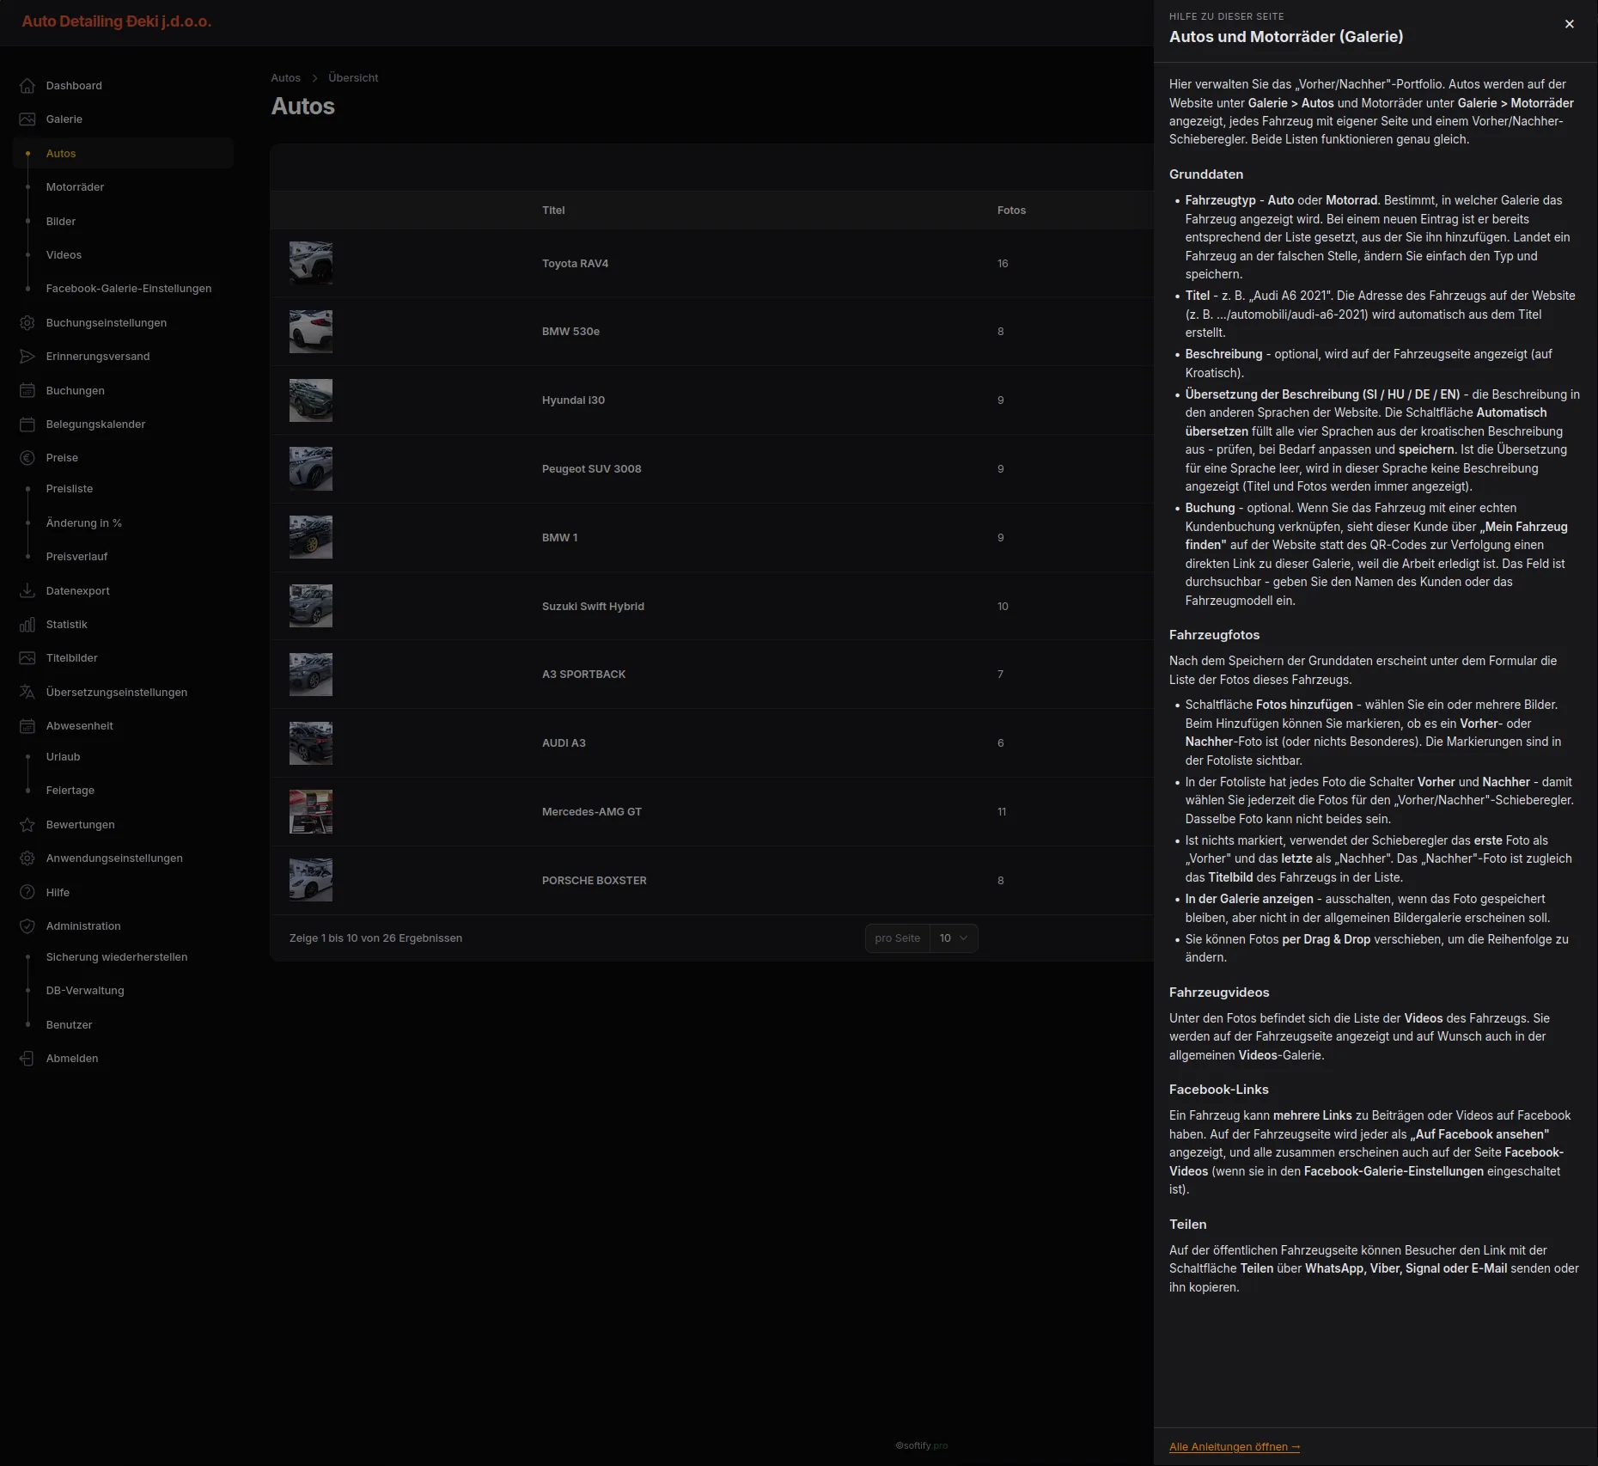Click the Preise euro icon
Viewport: 1598px width, 1466px height.
tap(27, 458)
